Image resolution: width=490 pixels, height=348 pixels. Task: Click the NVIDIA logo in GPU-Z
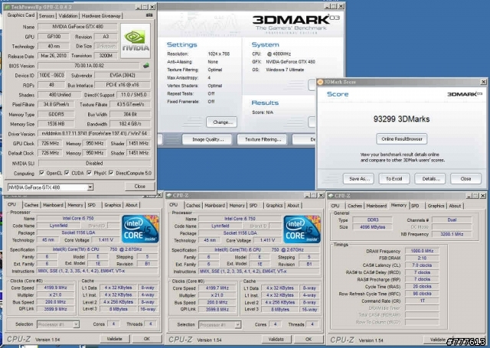pyautogui.click(x=136, y=41)
